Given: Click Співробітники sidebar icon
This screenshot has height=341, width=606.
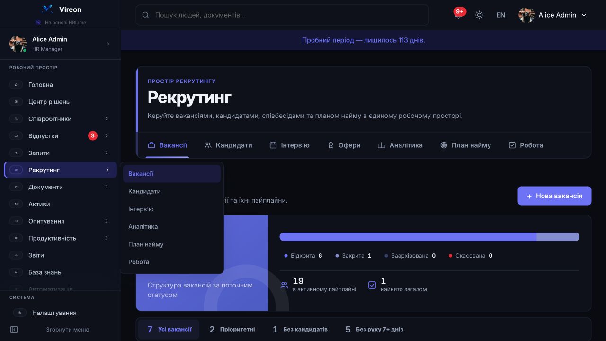Looking at the screenshot, I should [16, 119].
